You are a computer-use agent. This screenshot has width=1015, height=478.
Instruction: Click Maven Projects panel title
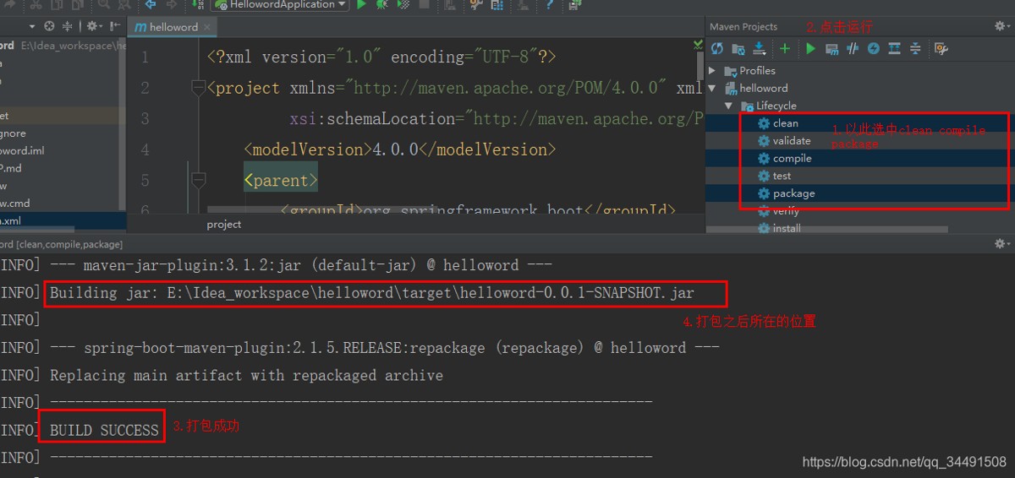tap(743, 27)
